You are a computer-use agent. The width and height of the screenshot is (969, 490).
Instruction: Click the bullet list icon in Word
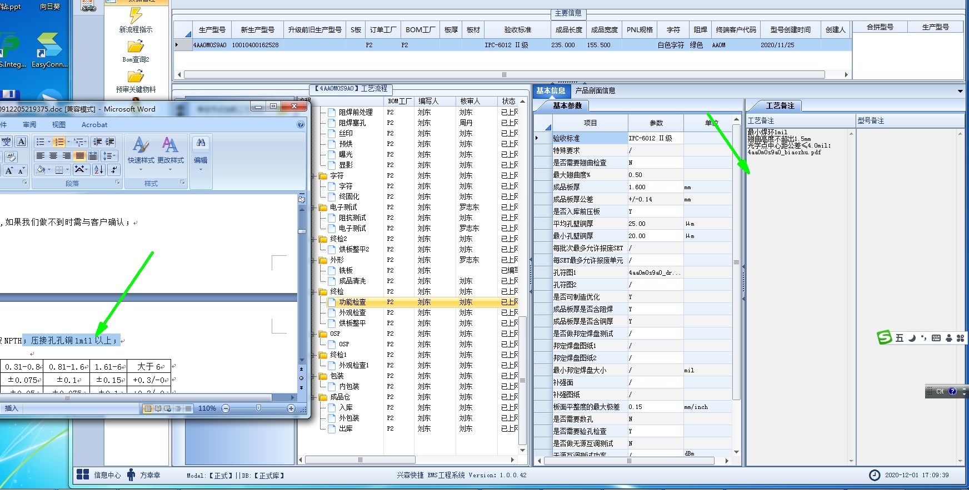[40, 142]
